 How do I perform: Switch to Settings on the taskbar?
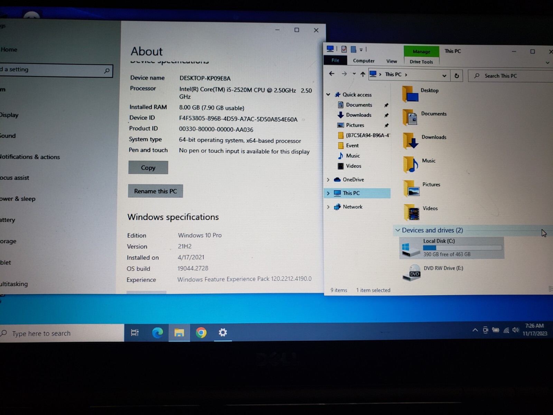[x=223, y=333]
